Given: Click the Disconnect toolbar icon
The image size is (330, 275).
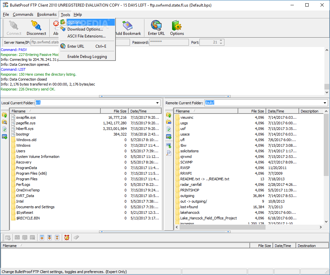Looking at the screenshot, I should click(x=36, y=28).
